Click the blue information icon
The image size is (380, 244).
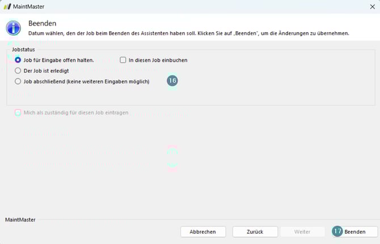[x=14, y=28]
